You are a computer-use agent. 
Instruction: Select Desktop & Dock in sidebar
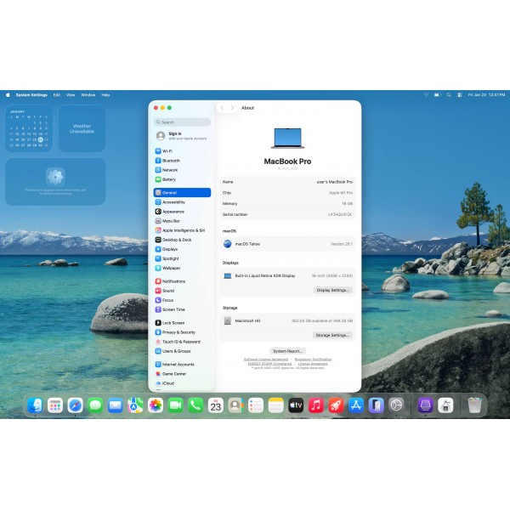coord(177,240)
